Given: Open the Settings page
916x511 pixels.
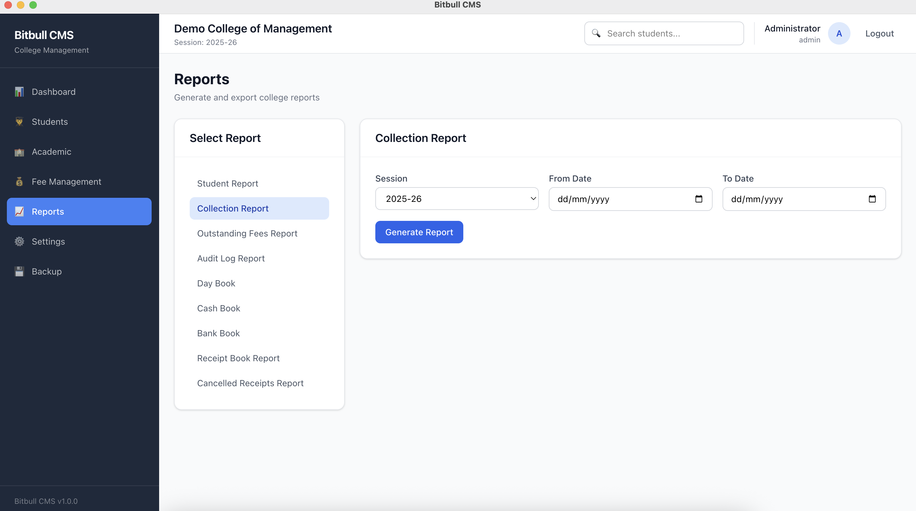Looking at the screenshot, I should coord(79,241).
